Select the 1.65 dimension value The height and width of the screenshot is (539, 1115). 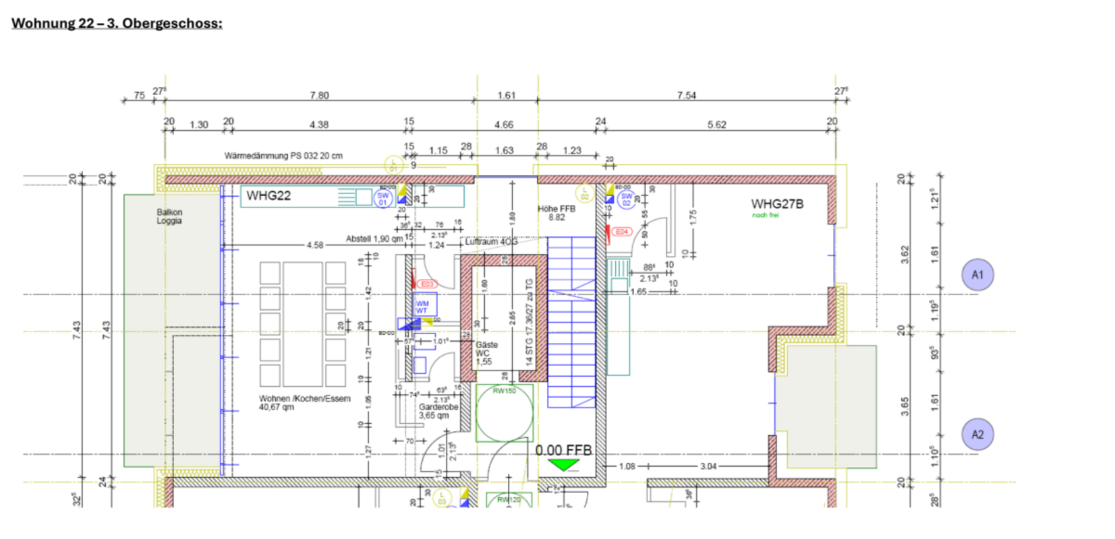point(638,292)
